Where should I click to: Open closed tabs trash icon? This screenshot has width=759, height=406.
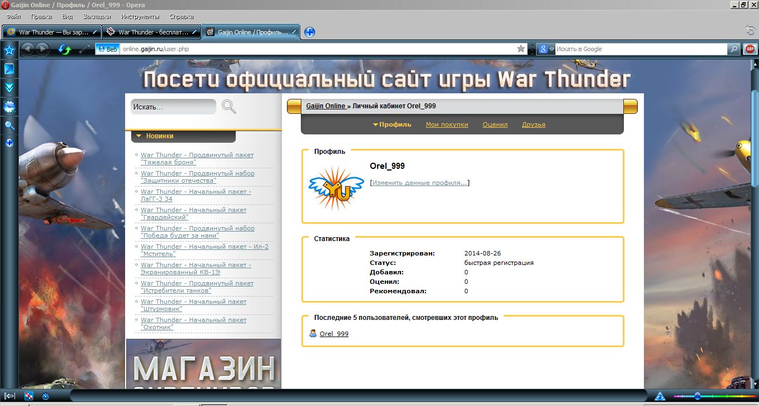coord(750,31)
